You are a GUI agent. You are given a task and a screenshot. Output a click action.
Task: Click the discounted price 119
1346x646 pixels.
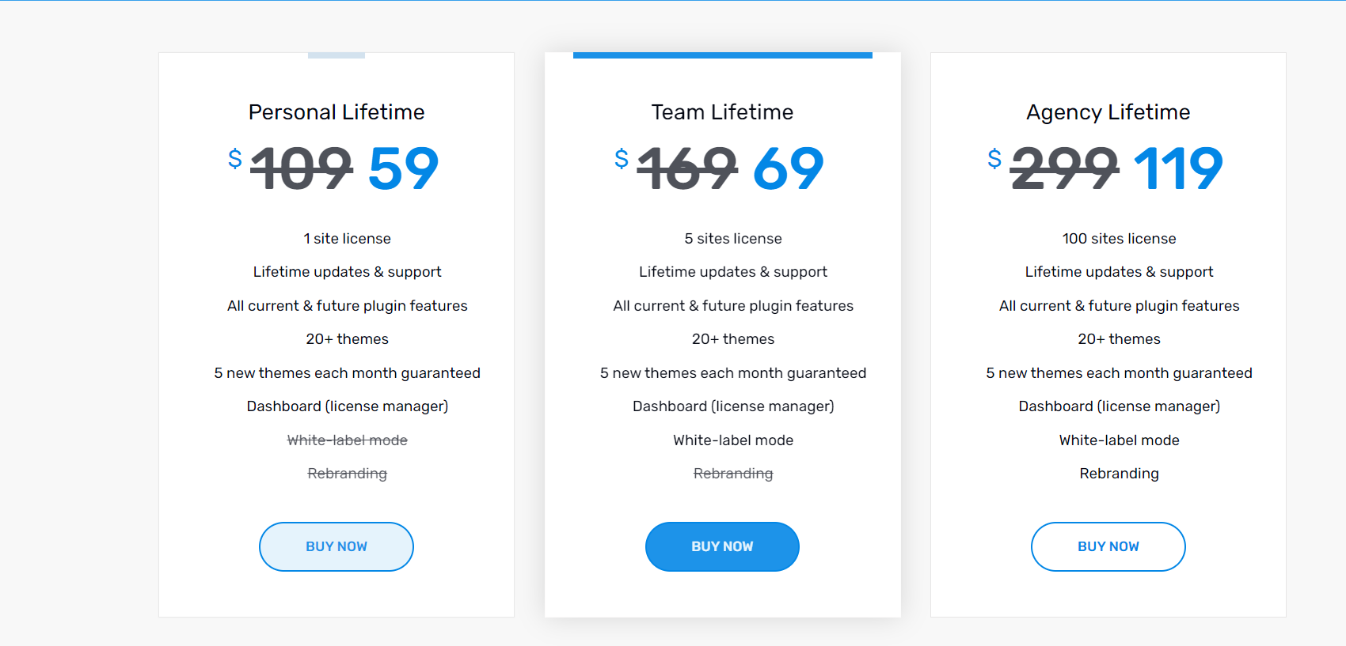[x=1179, y=168]
